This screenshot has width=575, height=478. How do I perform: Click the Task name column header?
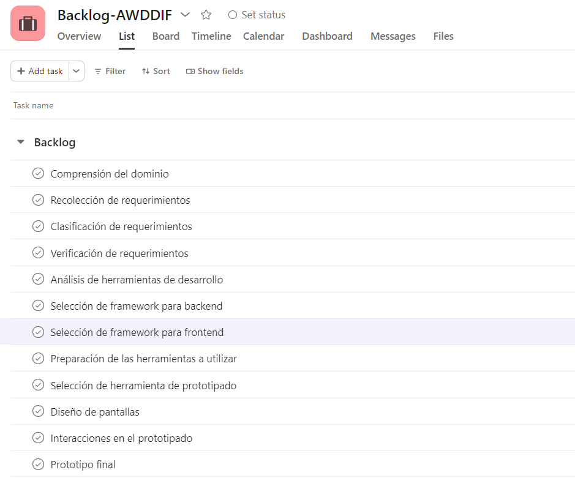point(34,105)
